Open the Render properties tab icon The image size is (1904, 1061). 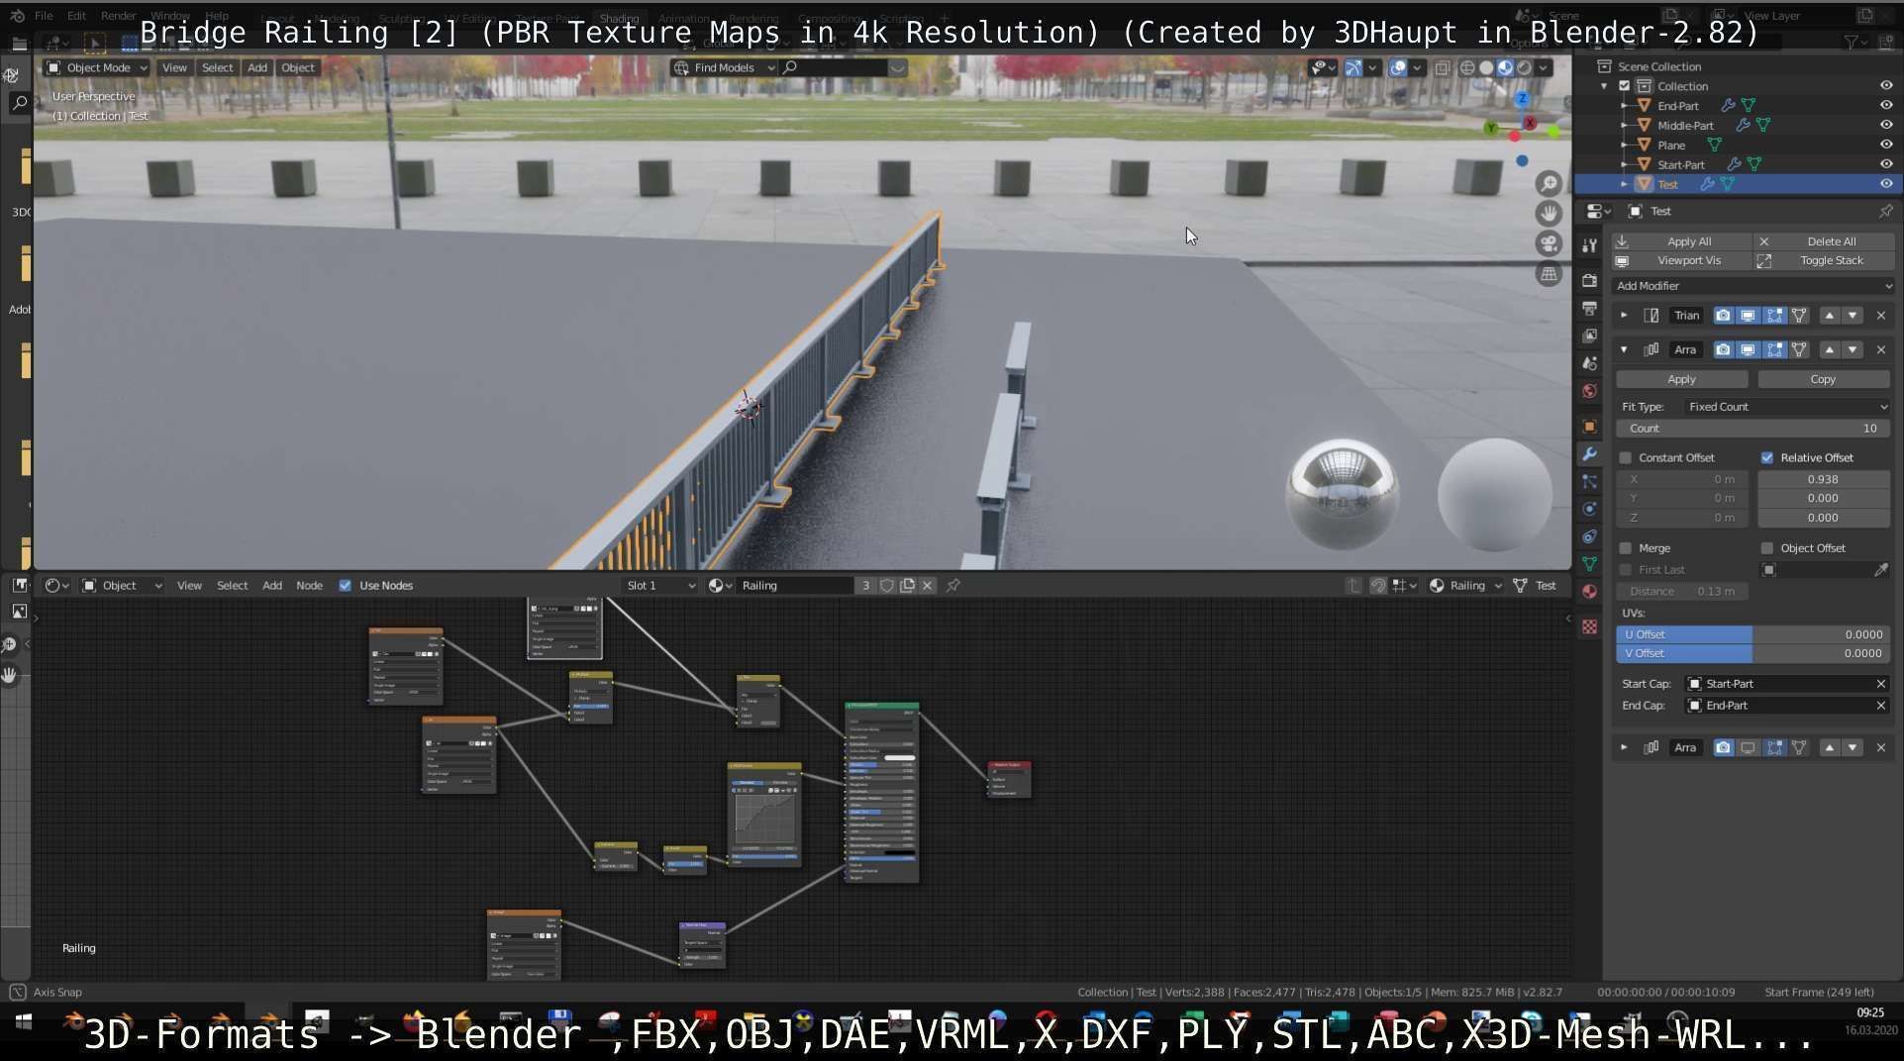click(x=1589, y=281)
